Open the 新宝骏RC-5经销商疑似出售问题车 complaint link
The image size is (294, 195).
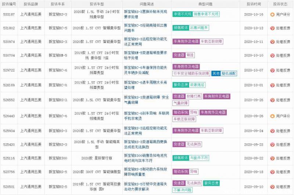146,28
